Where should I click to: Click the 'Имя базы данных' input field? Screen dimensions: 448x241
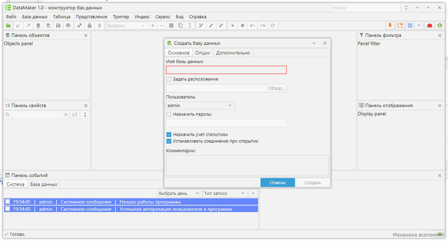(x=226, y=70)
